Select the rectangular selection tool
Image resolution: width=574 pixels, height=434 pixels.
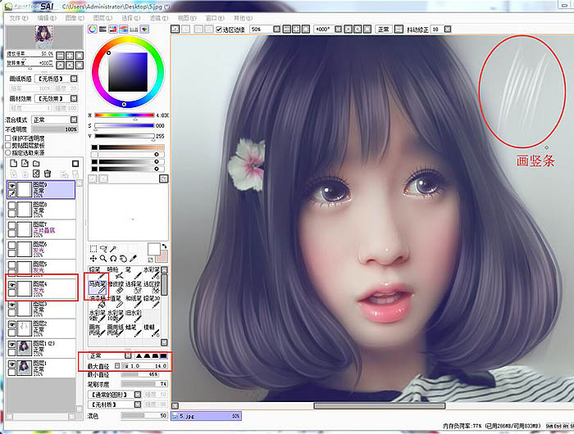[x=93, y=248]
